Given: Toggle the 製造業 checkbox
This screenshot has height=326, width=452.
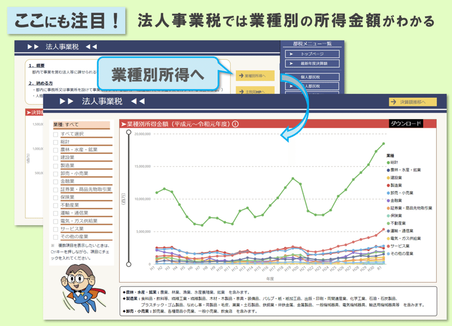Looking at the screenshot, I should click(55, 166).
